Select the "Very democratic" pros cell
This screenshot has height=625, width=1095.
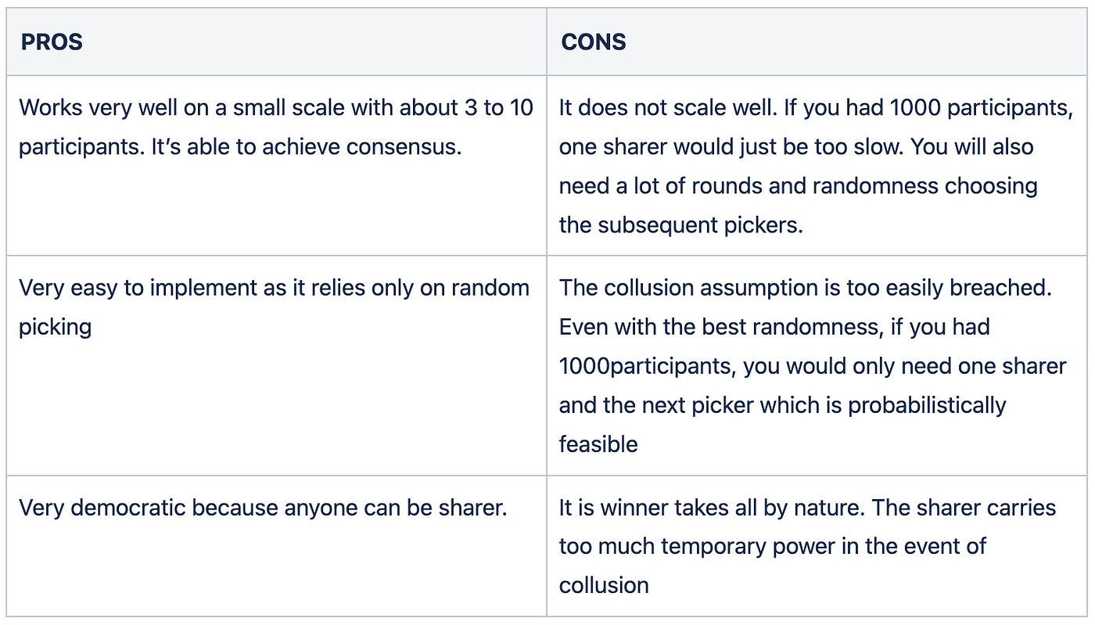[x=263, y=508]
